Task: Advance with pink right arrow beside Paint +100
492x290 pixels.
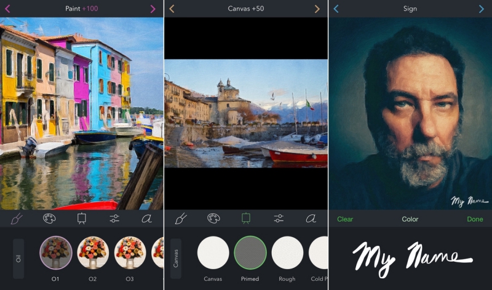Action: coord(153,9)
